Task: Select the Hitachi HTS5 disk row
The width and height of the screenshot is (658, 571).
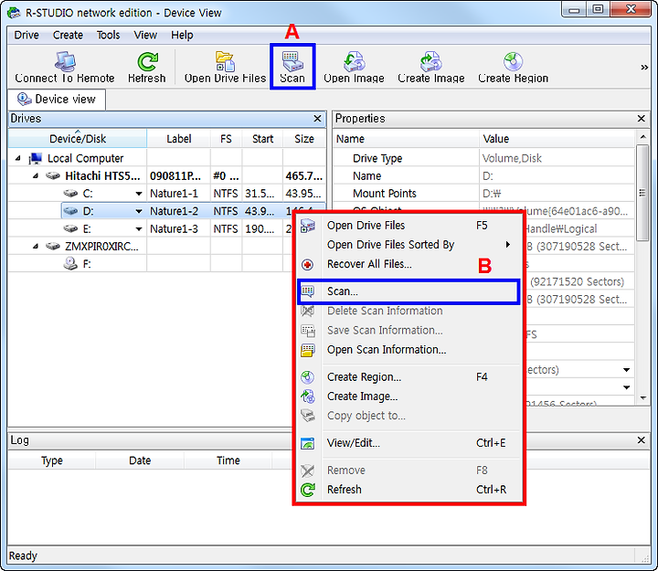Action: point(167,175)
